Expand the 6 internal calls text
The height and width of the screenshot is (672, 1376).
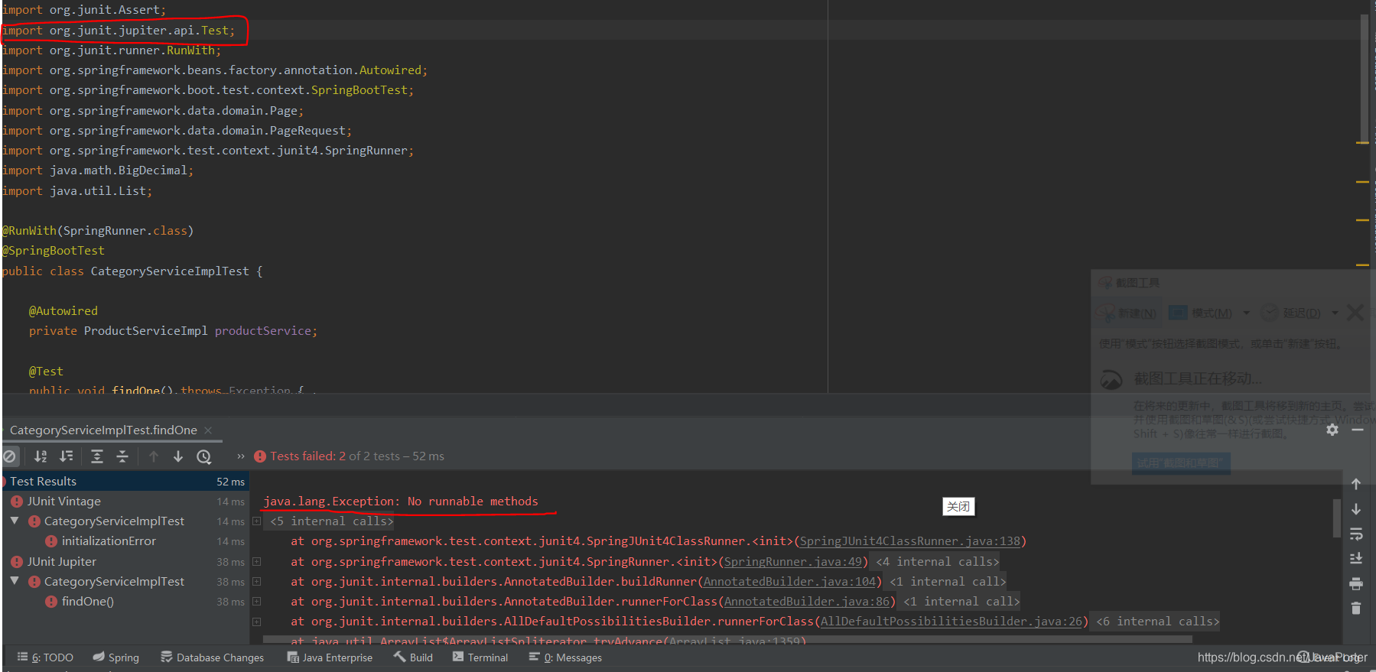[1157, 622]
